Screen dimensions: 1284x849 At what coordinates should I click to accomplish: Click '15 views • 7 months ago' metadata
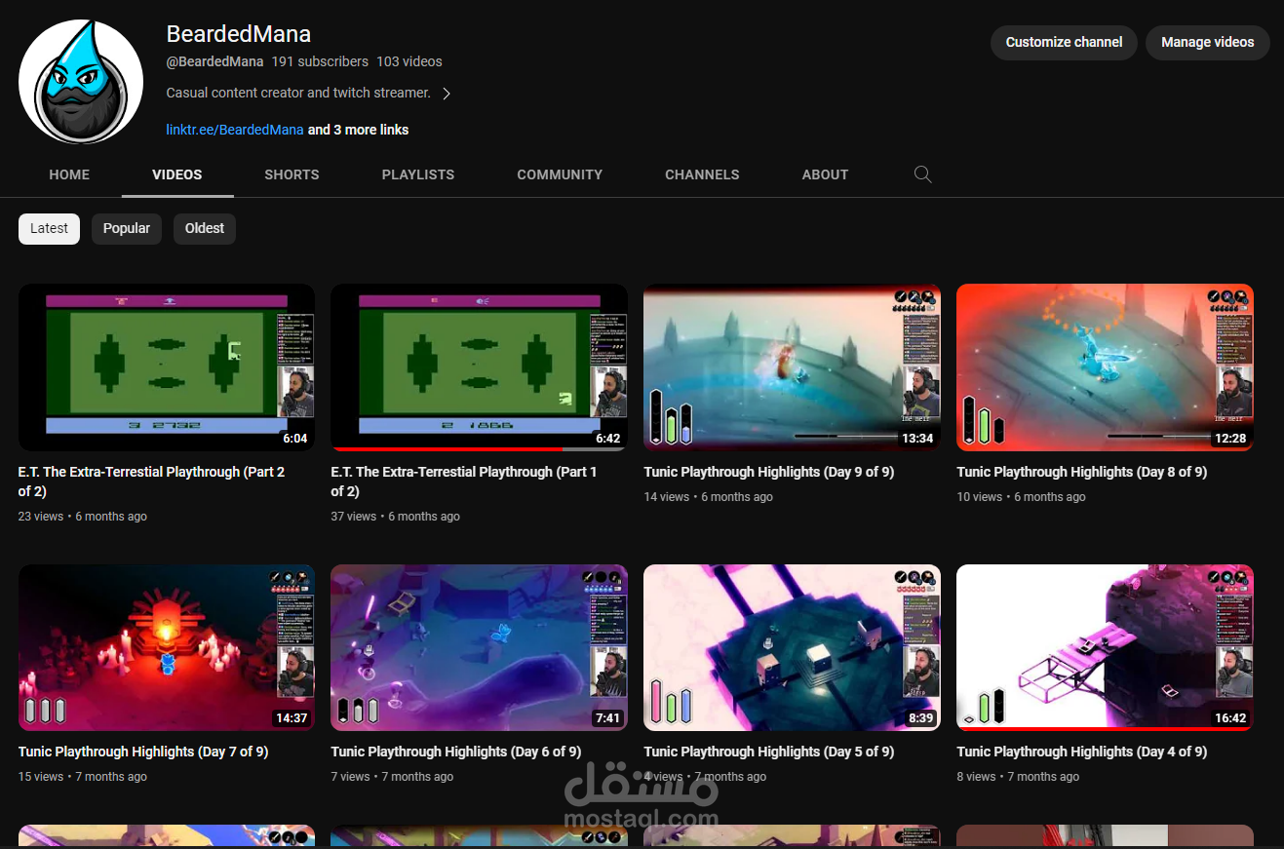(x=83, y=777)
